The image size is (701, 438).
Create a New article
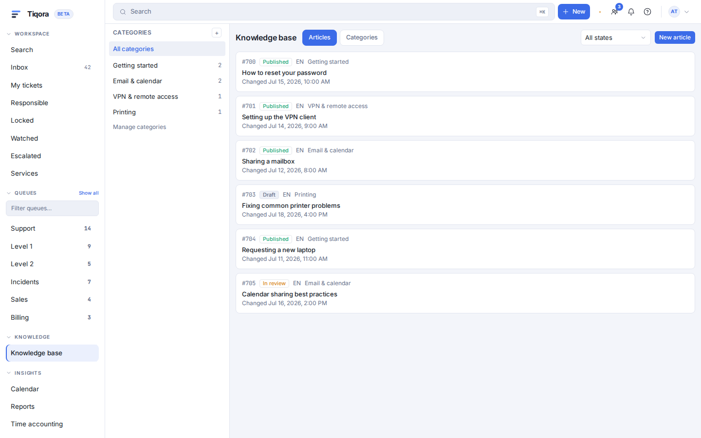tap(675, 37)
